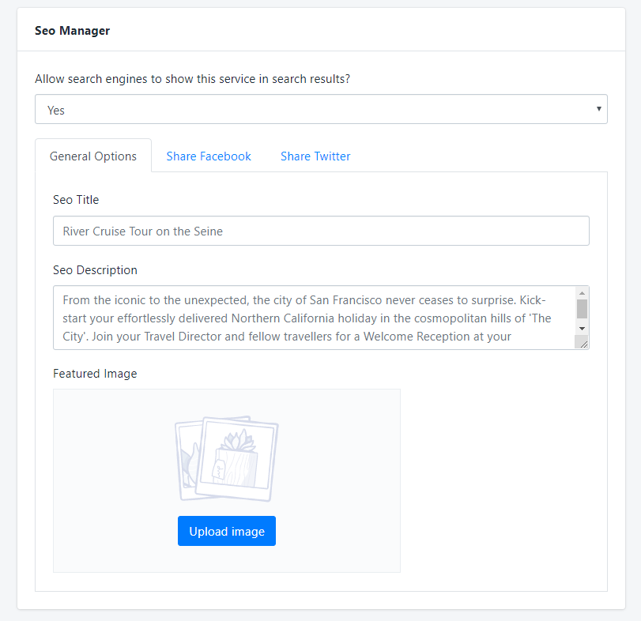The image size is (641, 621).
Task: Click inside the Seo Description textarea
Action: pyautogui.click(x=312, y=318)
